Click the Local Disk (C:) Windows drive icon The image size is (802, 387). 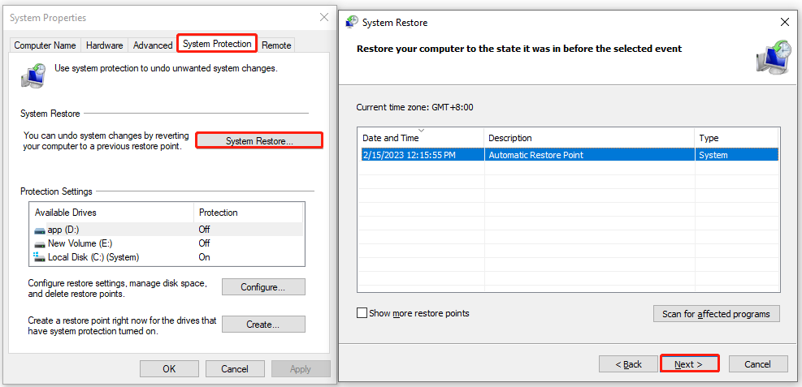39,257
